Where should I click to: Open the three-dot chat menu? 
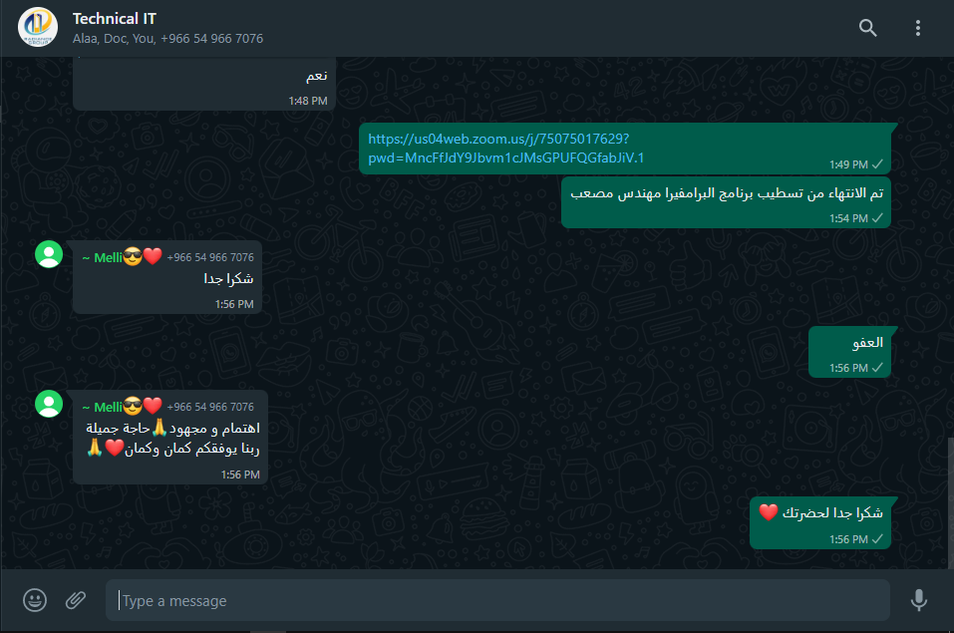917,28
